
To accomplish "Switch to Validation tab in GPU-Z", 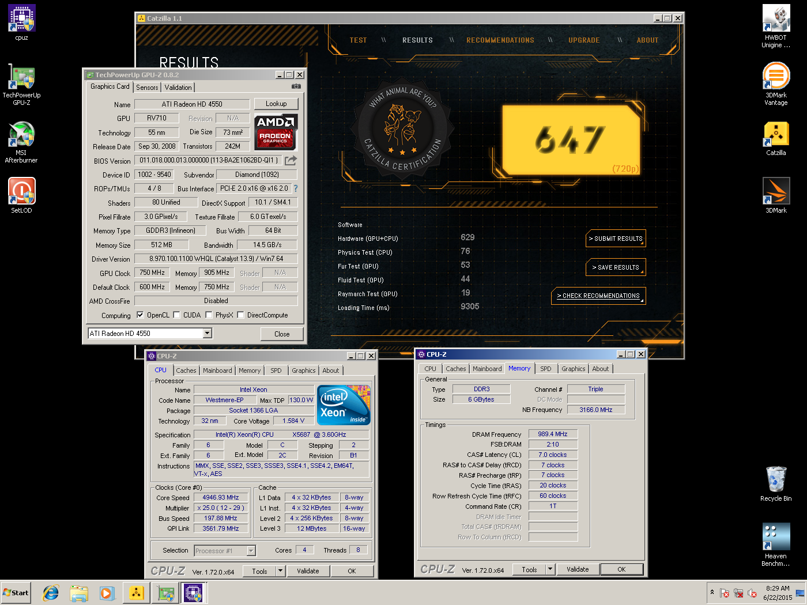I will click(178, 88).
